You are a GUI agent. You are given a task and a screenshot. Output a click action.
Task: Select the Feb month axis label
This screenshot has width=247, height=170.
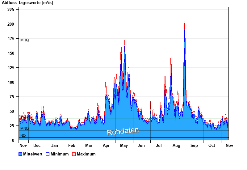72,145
